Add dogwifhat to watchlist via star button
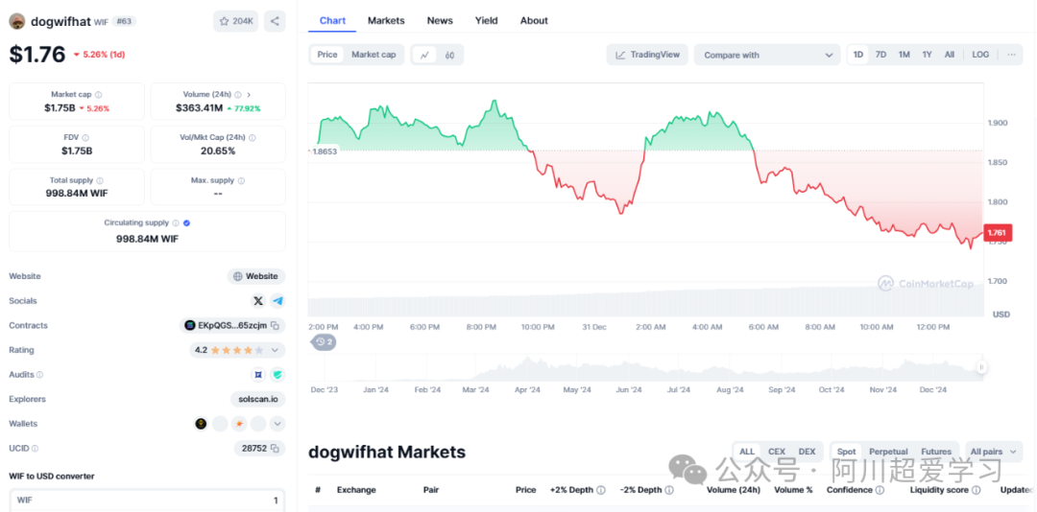This screenshot has width=1037, height=512. pos(236,21)
